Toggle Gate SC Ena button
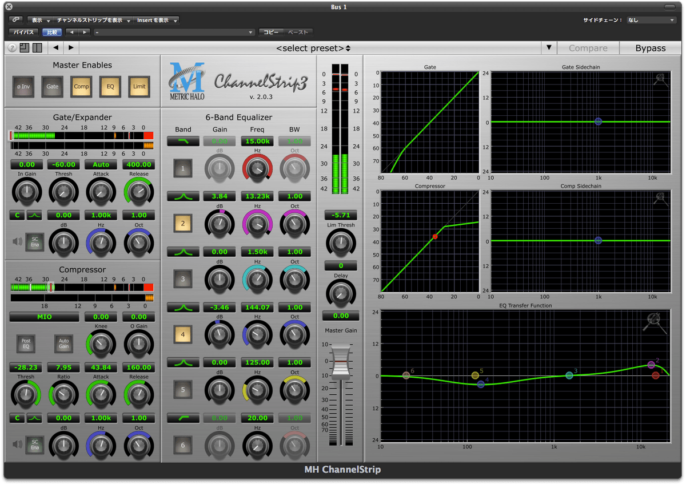 click(35, 242)
